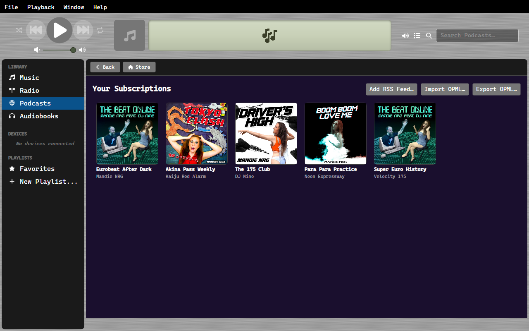This screenshot has height=331, width=529.
Task: Open Eurobeat After Dark podcast cover
Action: [x=127, y=134]
